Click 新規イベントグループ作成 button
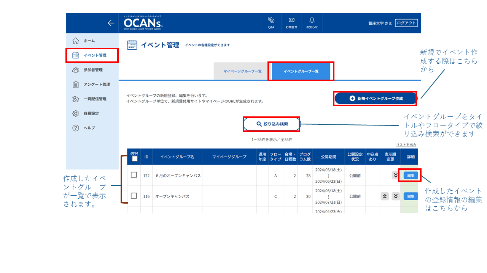The height and width of the screenshot is (273, 487). click(376, 98)
